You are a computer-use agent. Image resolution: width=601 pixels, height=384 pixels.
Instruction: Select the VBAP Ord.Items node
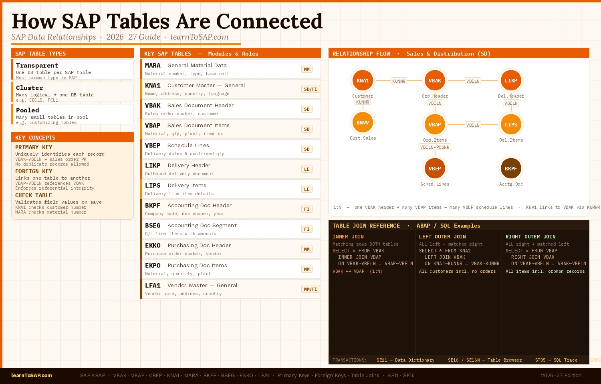tap(435, 124)
